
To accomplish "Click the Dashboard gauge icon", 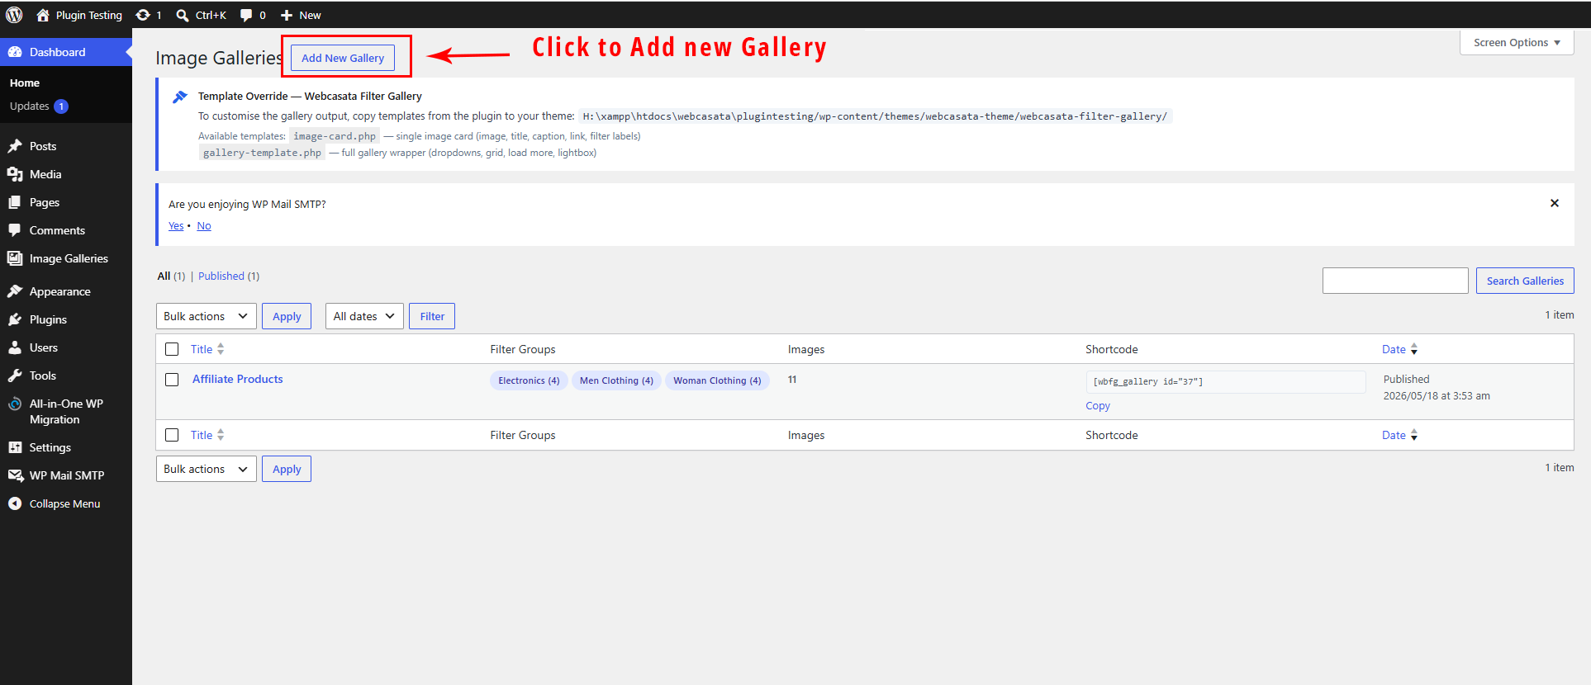I will [15, 52].
